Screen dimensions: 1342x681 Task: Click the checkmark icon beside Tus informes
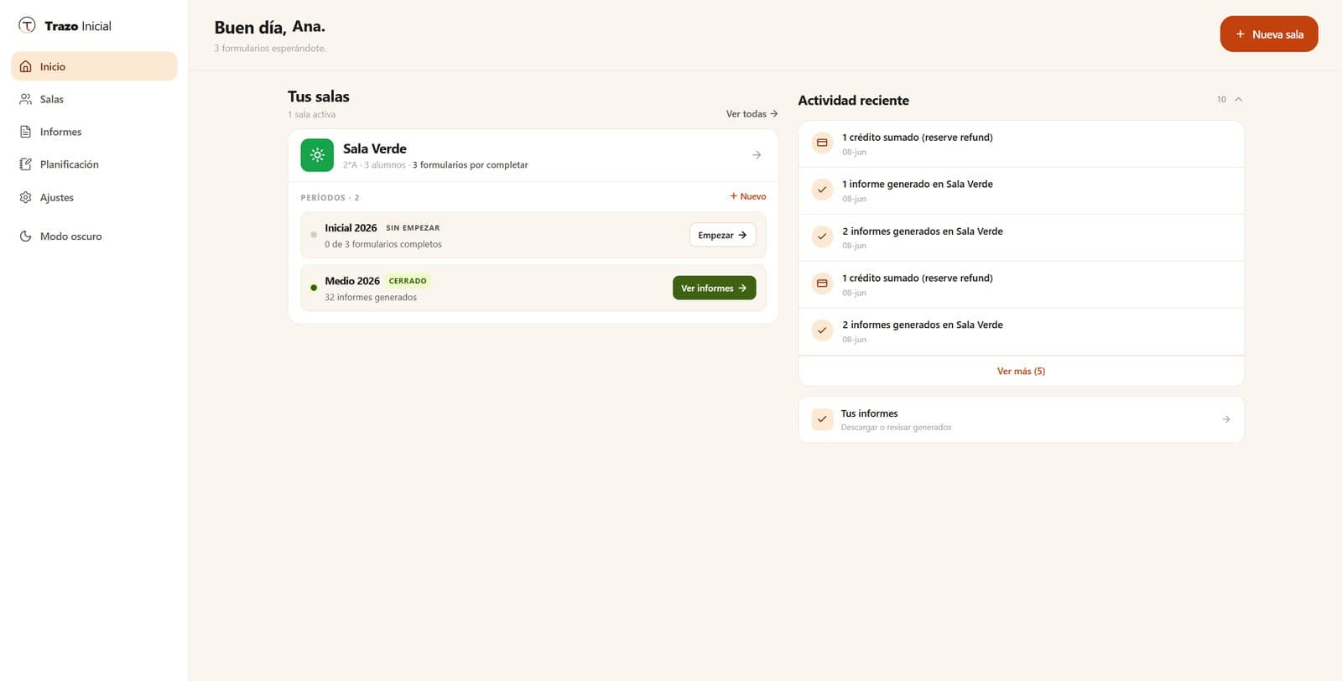coord(822,419)
